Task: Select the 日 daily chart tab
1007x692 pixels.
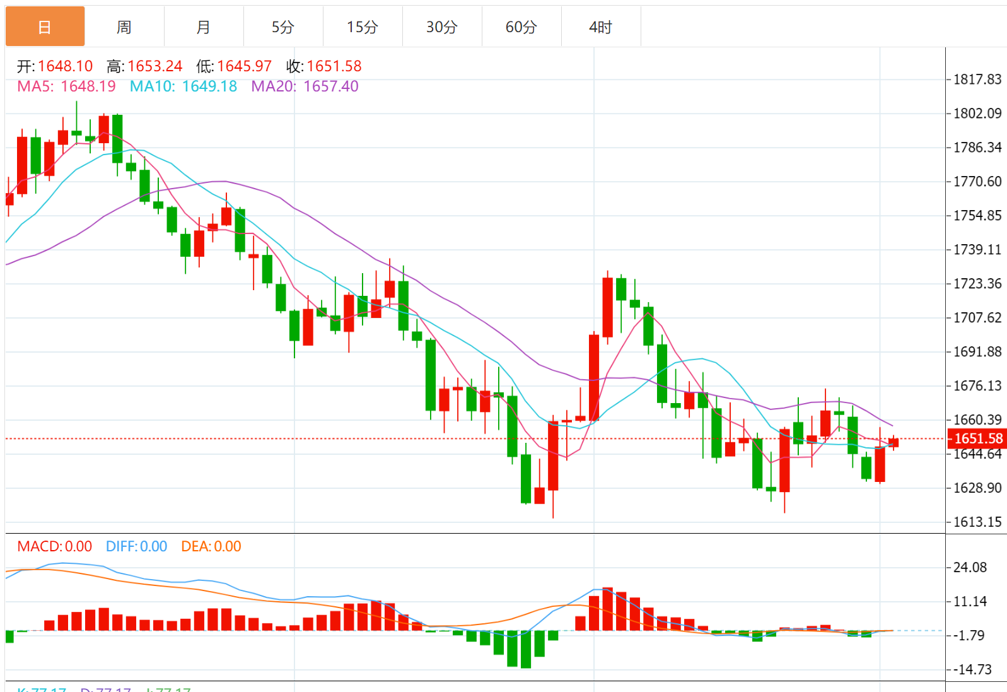Action: point(45,27)
